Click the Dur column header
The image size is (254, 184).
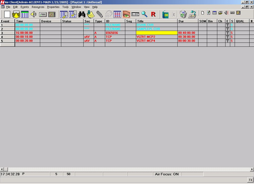[x=188, y=21]
